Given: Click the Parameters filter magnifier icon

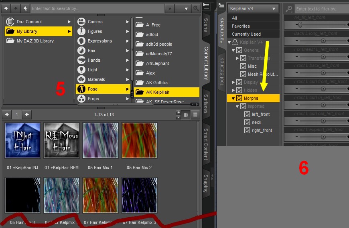Looking at the screenshot, I should coord(289,9).
